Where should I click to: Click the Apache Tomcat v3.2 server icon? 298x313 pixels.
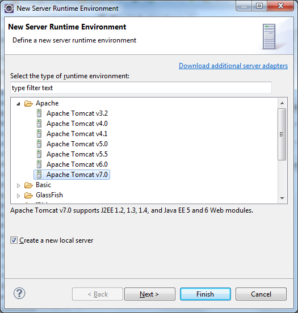(39, 113)
